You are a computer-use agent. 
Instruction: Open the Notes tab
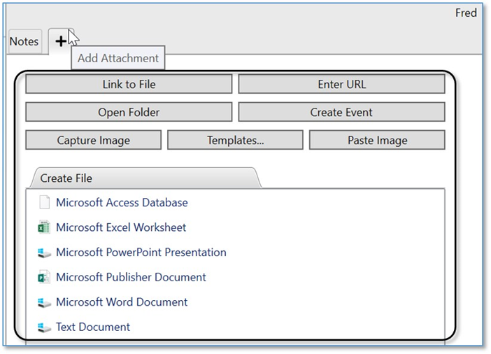(x=24, y=42)
